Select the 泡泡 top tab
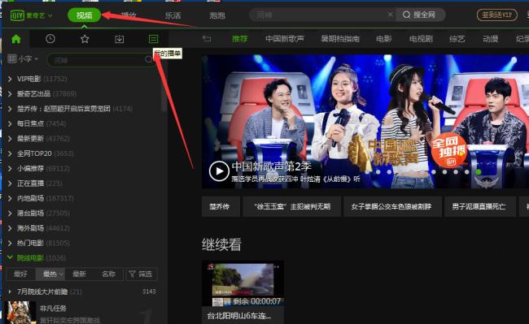The image size is (529, 324). (217, 15)
